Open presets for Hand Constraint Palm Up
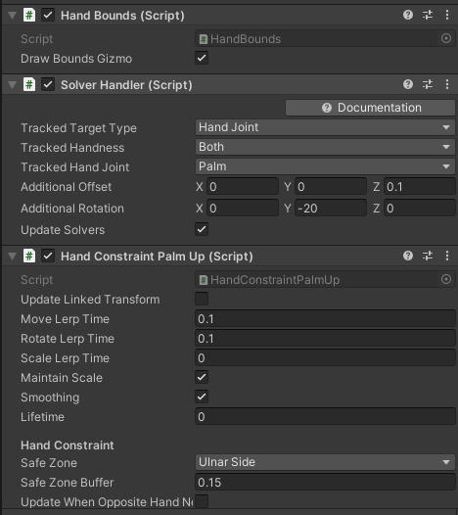The height and width of the screenshot is (515, 458). tap(428, 256)
